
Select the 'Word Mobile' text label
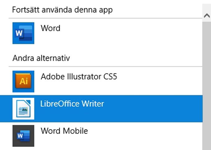click(64, 131)
